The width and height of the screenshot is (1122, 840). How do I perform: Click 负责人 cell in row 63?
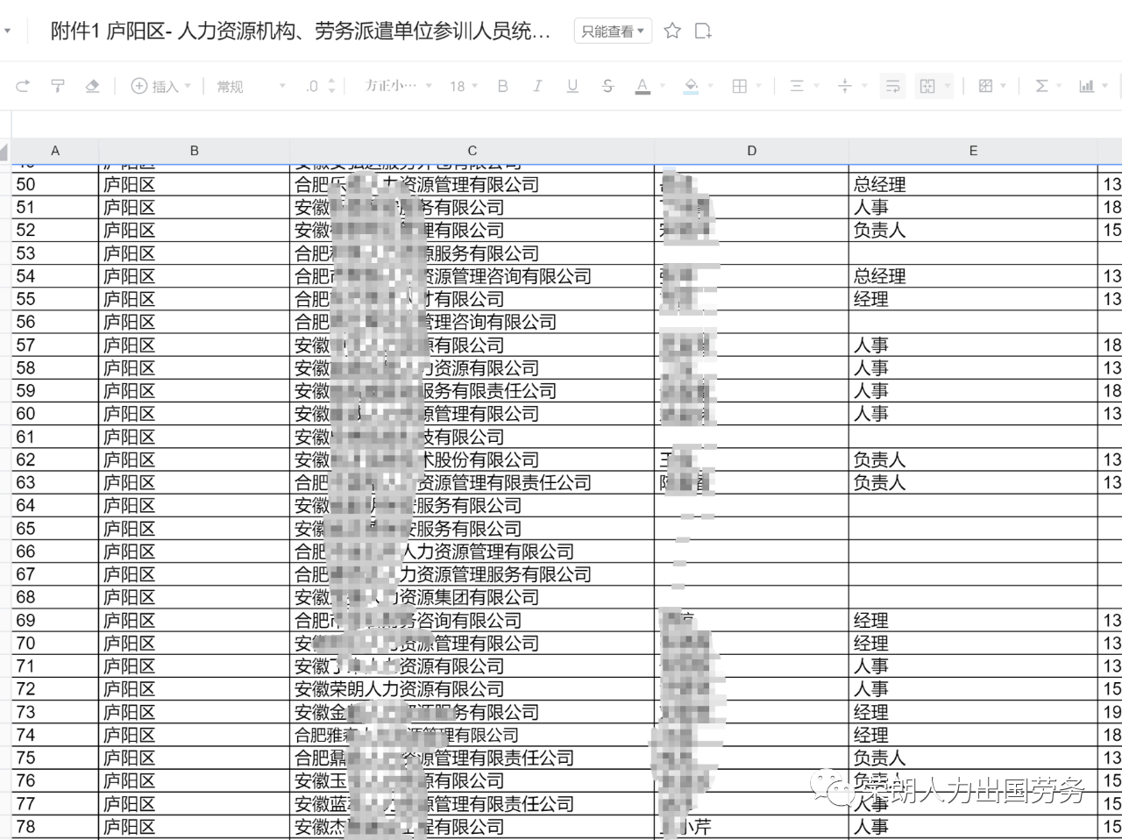click(973, 482)
